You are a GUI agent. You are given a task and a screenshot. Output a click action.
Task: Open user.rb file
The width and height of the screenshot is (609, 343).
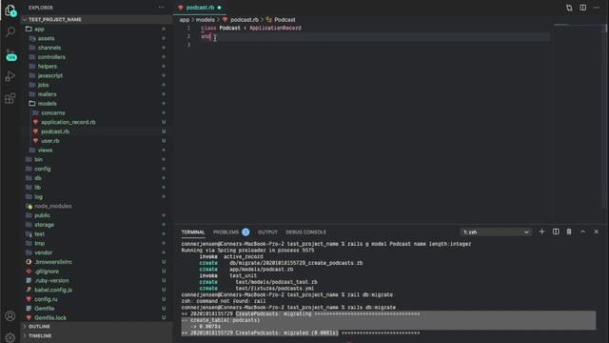coord(50,141)
